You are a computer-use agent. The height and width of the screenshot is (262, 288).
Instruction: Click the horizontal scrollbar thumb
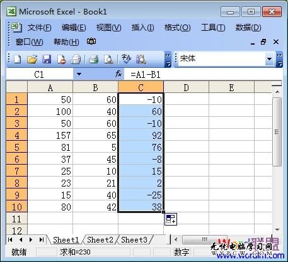[x=204, y=239]
